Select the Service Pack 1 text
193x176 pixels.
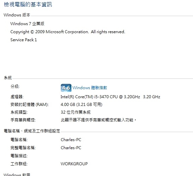[x=23, y=40]
